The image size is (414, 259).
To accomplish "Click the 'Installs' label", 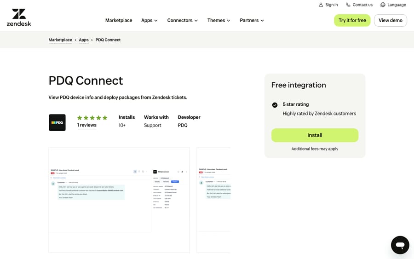I will (x=127, y=117).
